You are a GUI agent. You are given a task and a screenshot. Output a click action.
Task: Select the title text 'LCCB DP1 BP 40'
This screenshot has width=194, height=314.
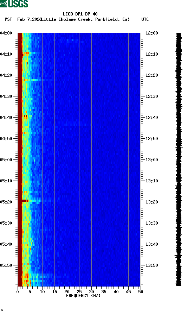(x=80, y=14)
